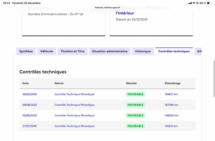Tap the multitasking three-dots at top center
This screenshot has height=141, width=215.
click(x=107, y=2)
